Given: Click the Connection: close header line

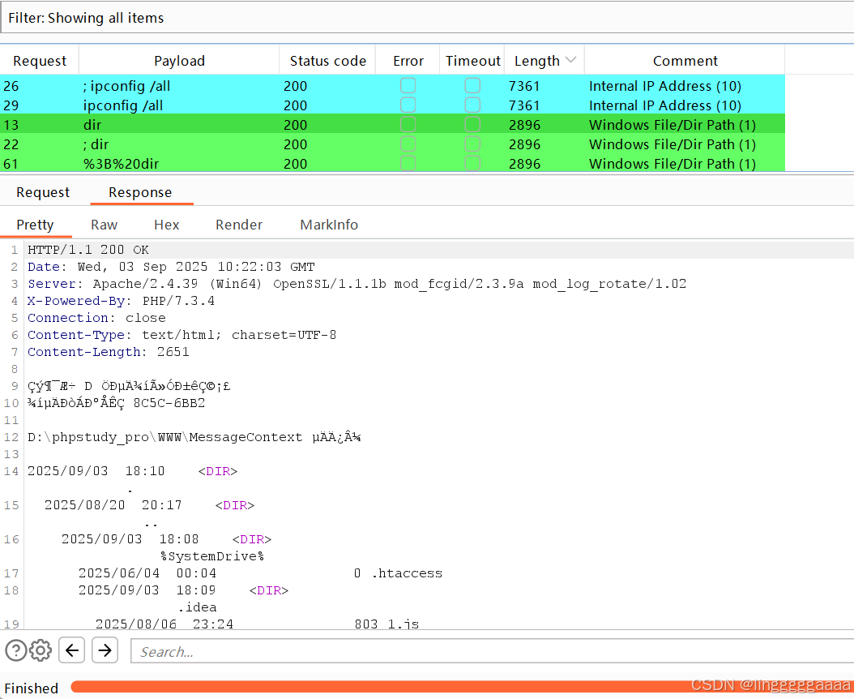Looking at the screenshot, I should click(96, 317).
